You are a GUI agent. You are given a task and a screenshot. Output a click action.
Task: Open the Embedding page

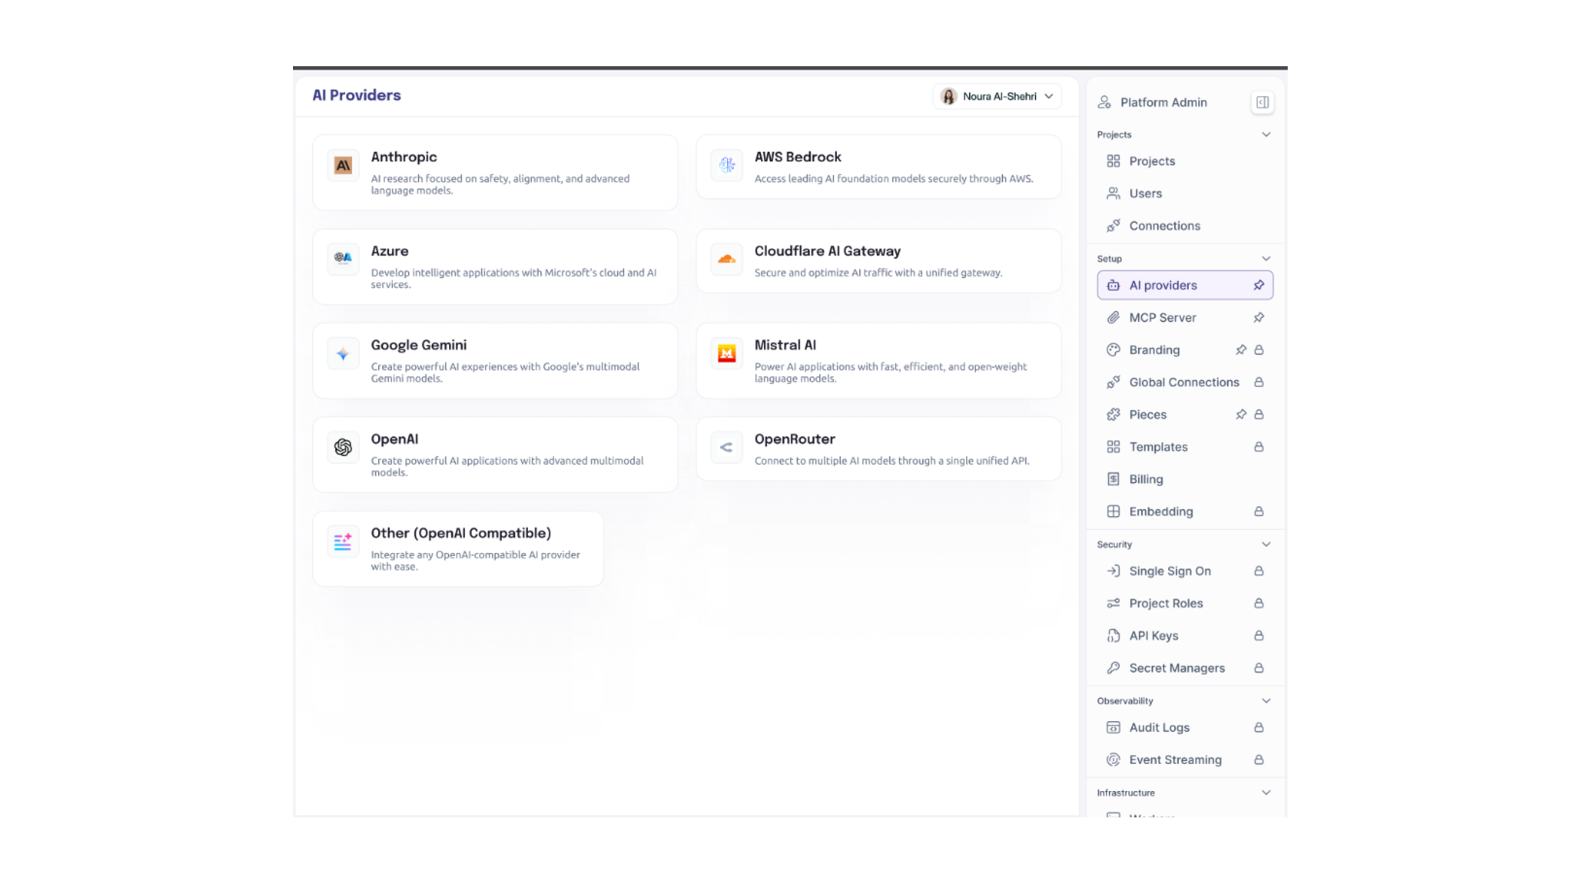[1184, 512]
